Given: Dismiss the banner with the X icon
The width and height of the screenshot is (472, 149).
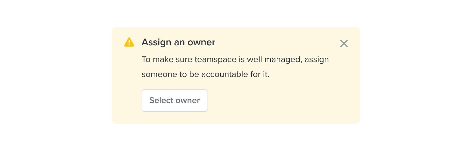Looking at the screenshot, I should [344, 43].
